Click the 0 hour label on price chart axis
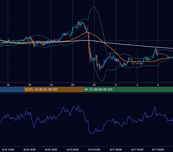 coord(116,85)
